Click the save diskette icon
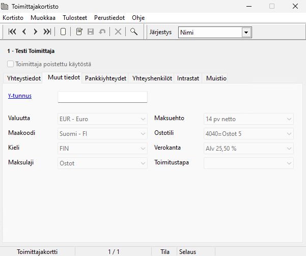This screenshot has width=306, height=256. coord(91,32)
